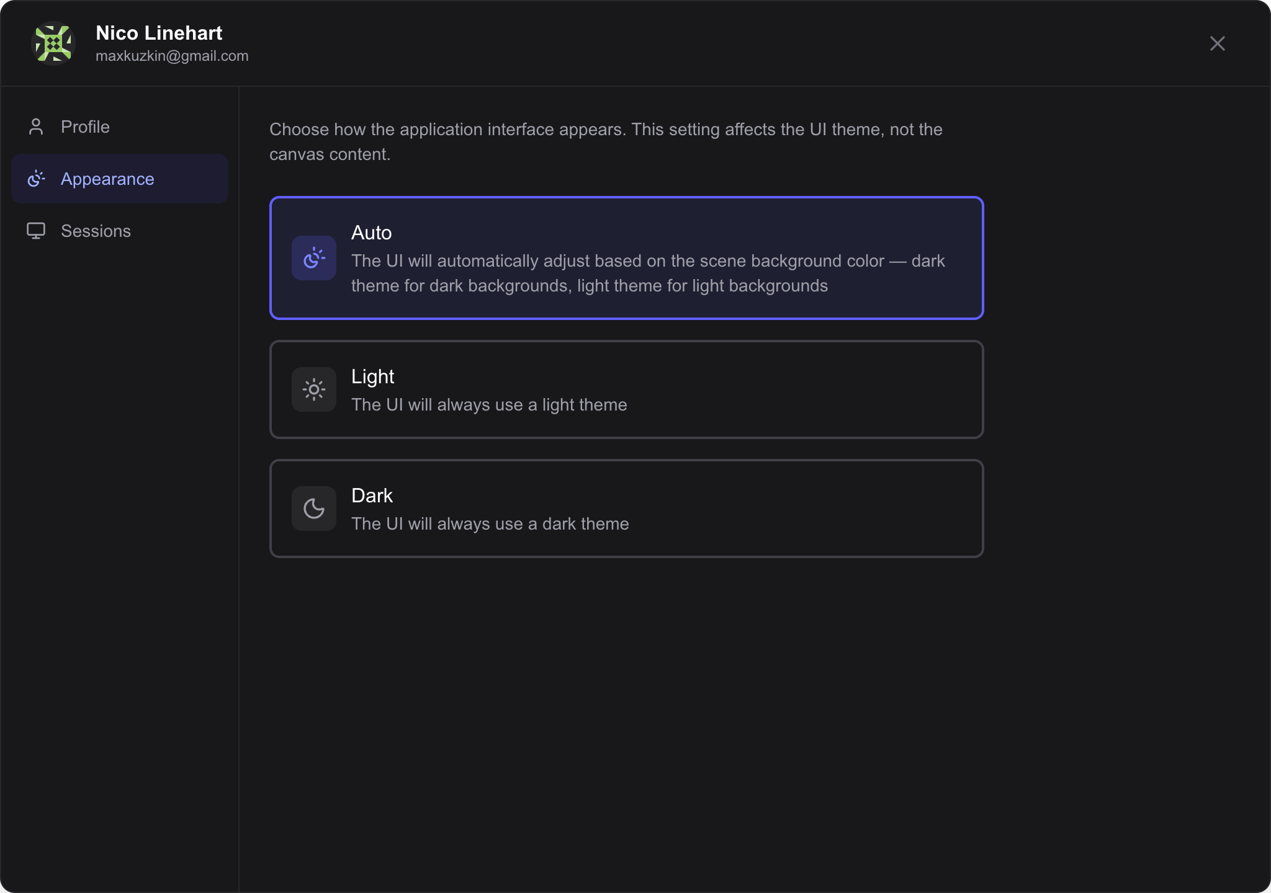Open the Appearance settings page

(107, 179)
